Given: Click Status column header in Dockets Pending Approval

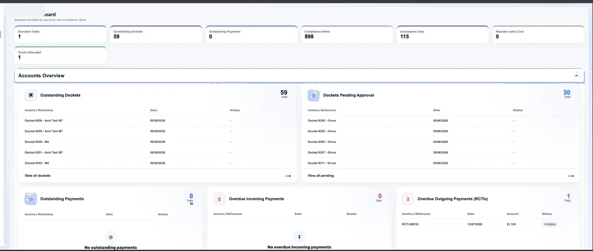Looking at the screenshot, I should 518,110.
